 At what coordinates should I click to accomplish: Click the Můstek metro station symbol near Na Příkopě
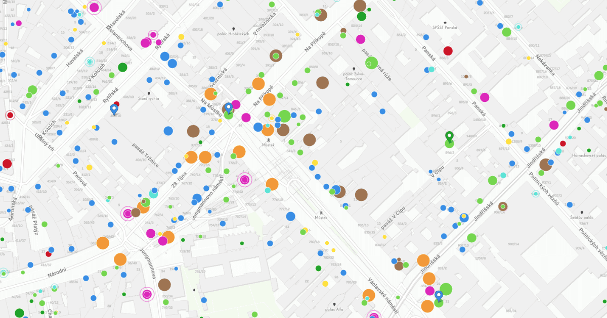coord(268,140)
